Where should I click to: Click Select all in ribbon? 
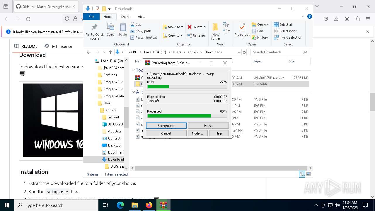[x=283, y=25]
